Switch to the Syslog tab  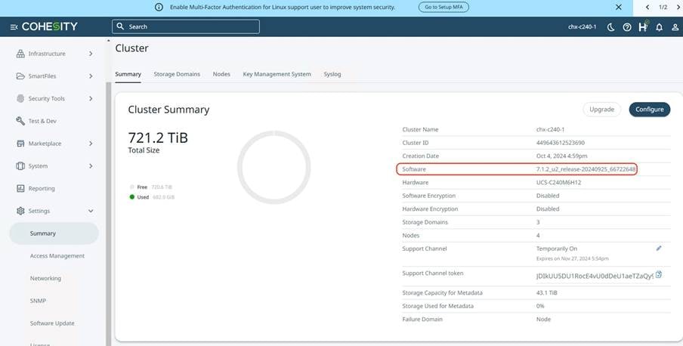[332, 74]
